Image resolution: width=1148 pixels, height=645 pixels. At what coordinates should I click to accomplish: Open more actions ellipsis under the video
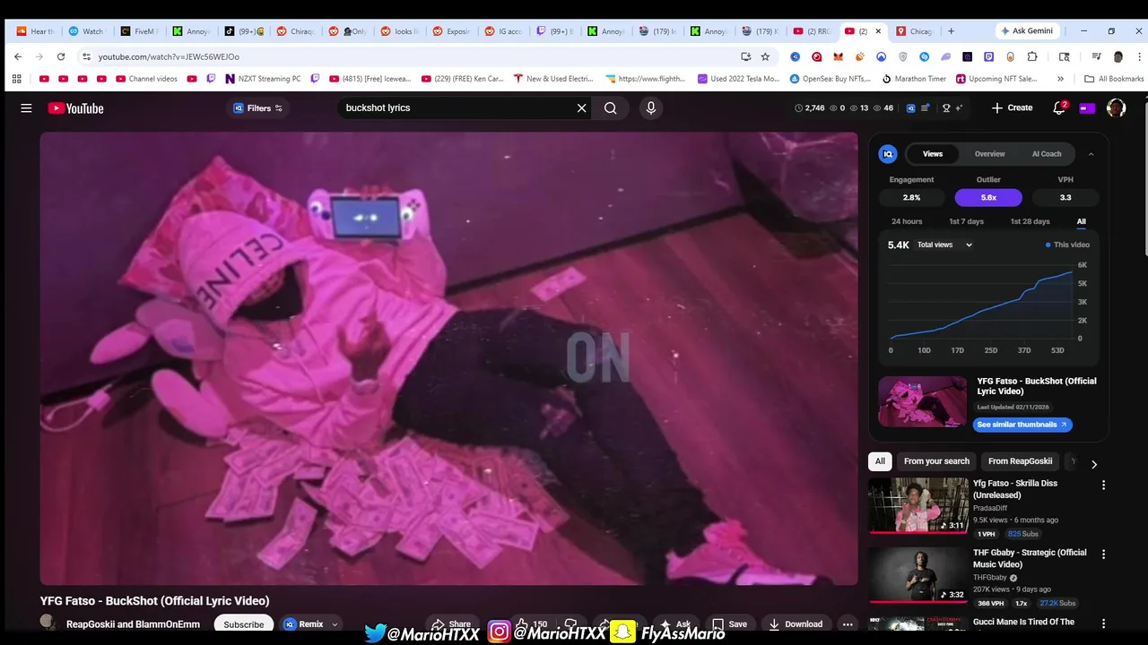point(848,624)
